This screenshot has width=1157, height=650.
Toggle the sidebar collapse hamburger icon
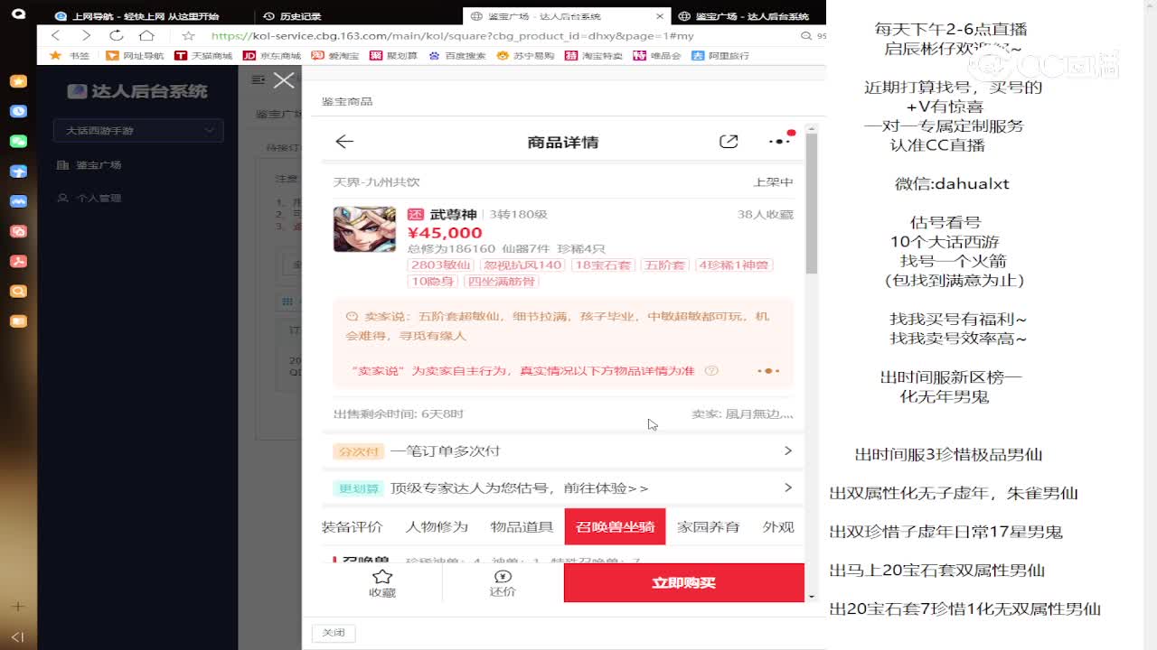point(258,80)
